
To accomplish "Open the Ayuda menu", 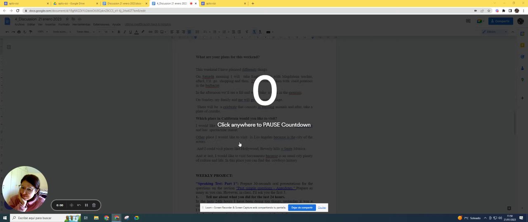I will 116,25.
